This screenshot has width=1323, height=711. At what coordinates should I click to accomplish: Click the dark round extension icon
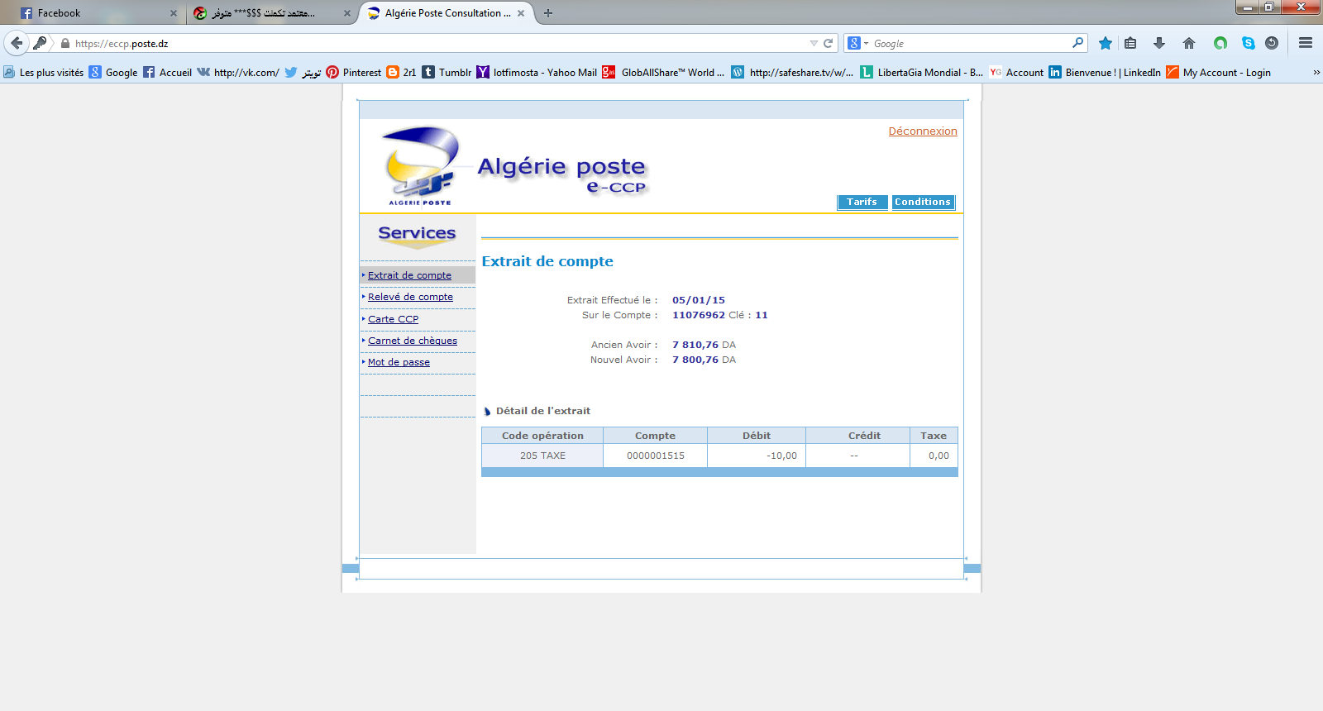(1272, 43)
